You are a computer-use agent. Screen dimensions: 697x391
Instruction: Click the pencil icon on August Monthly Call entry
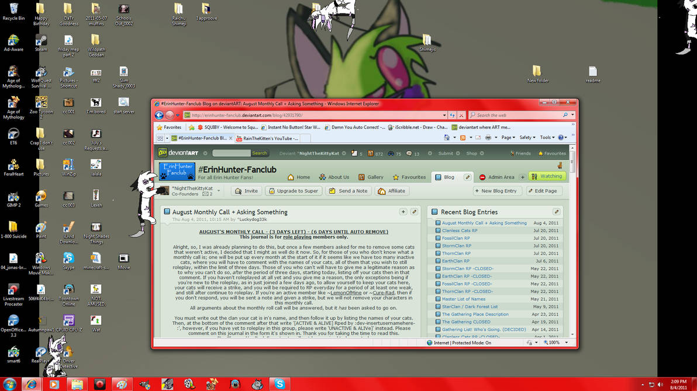[x=415, y=212]
